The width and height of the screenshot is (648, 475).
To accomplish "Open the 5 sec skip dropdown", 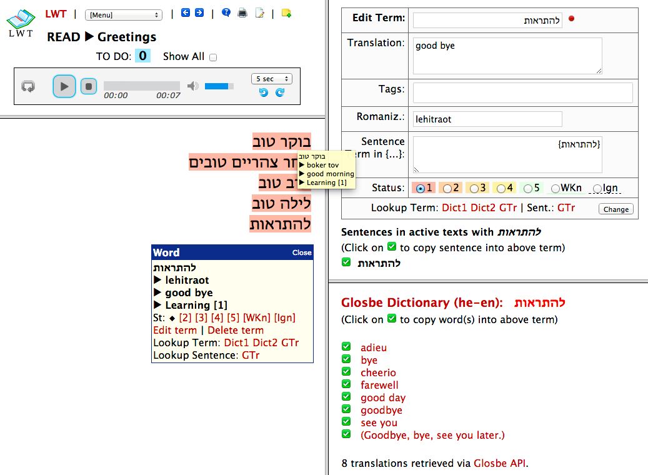I will (272, 79).
